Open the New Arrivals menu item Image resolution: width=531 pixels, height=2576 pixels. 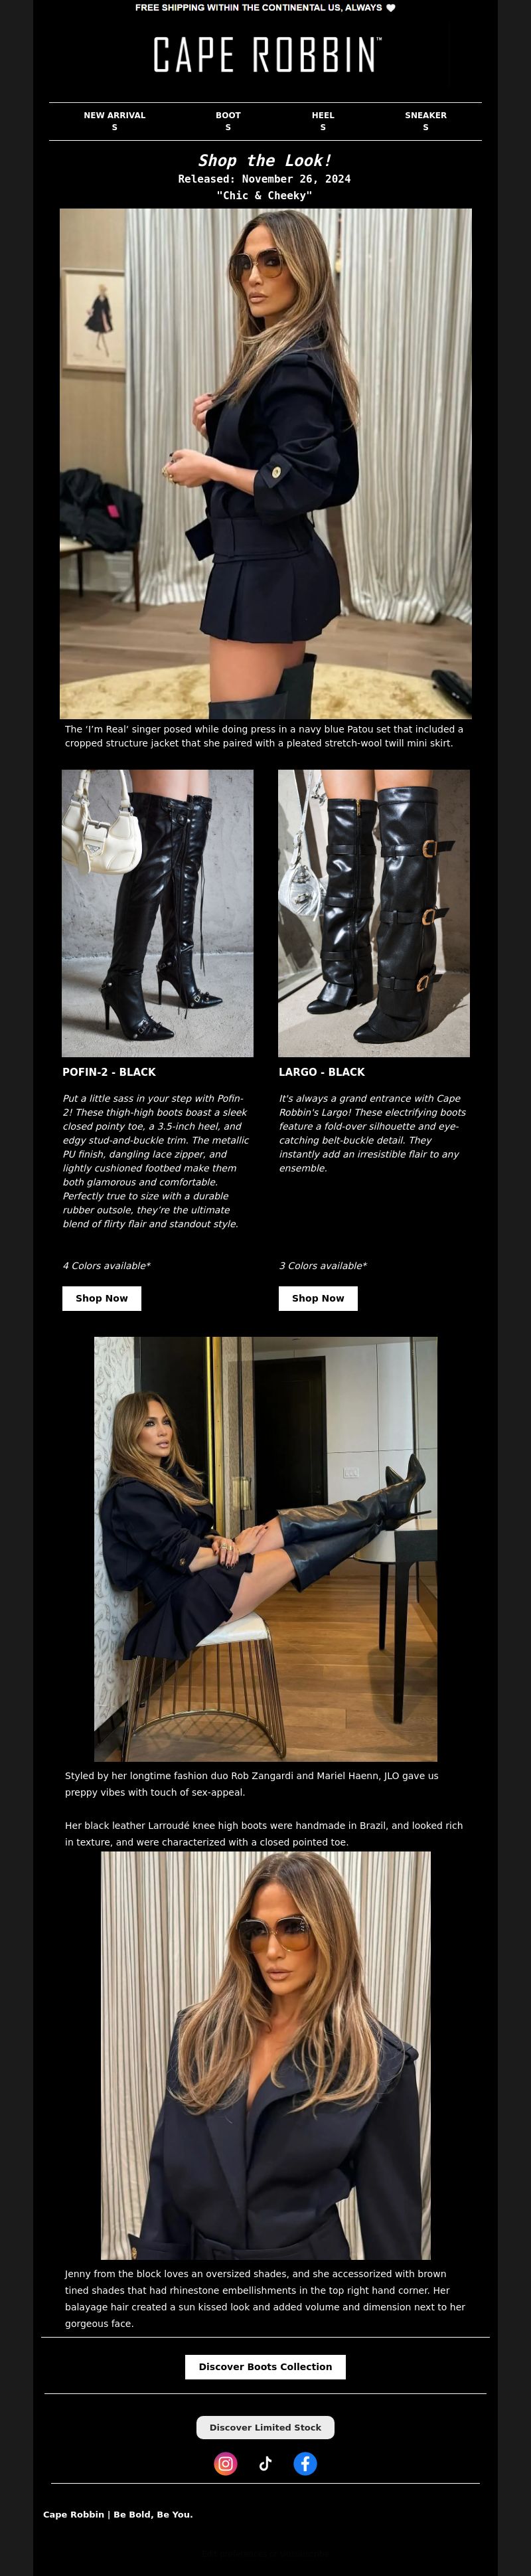(x=114, y=121)
